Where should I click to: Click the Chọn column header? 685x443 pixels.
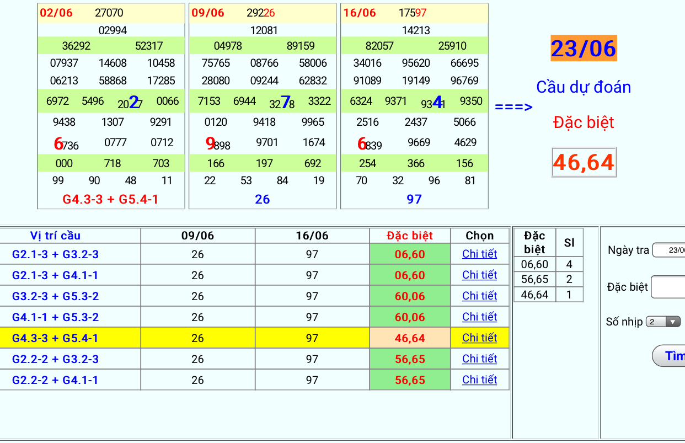pos(479,236)
